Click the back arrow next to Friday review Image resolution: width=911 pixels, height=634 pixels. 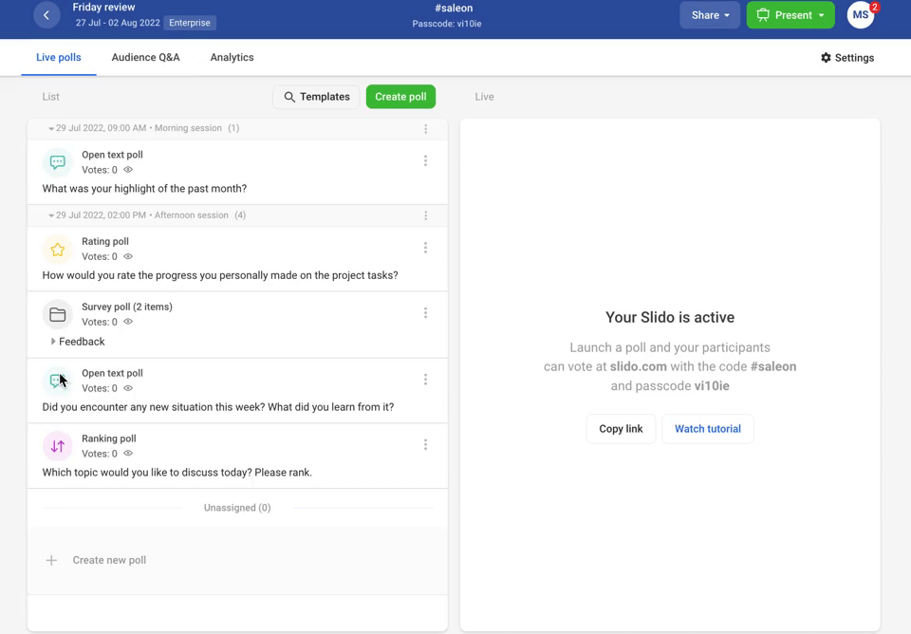point(46,15)
